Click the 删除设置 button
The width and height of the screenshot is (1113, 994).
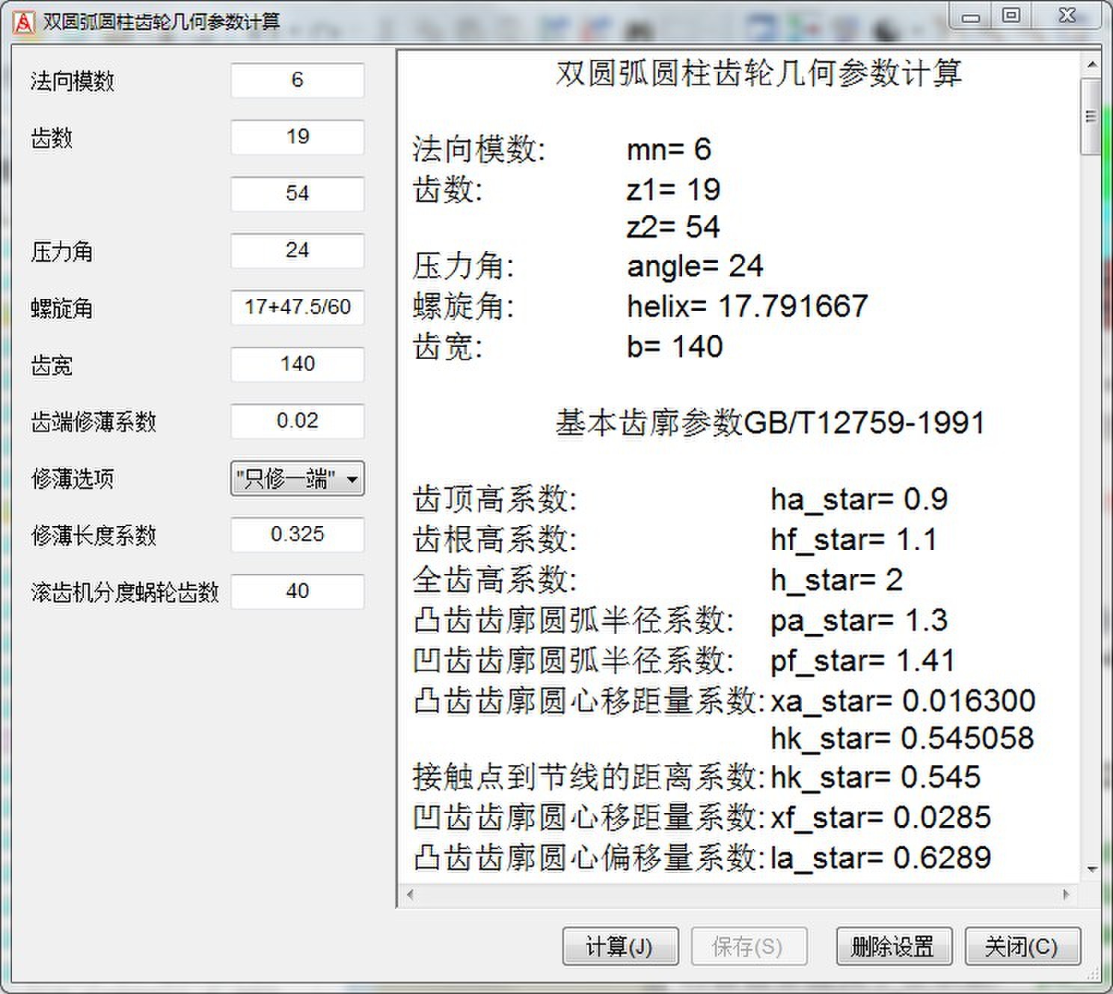click(894, 946)
